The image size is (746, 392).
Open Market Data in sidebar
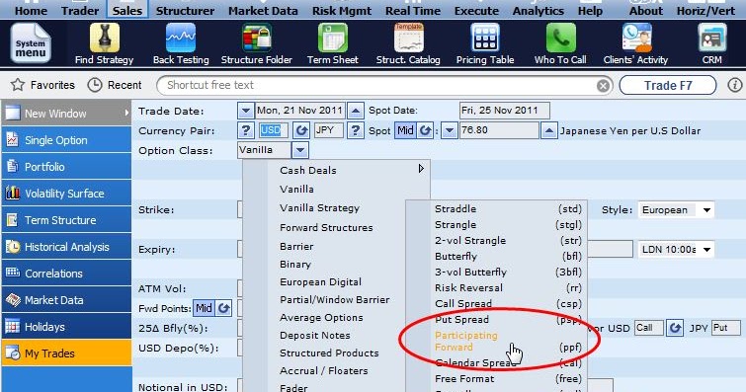(x=66, y=300)
